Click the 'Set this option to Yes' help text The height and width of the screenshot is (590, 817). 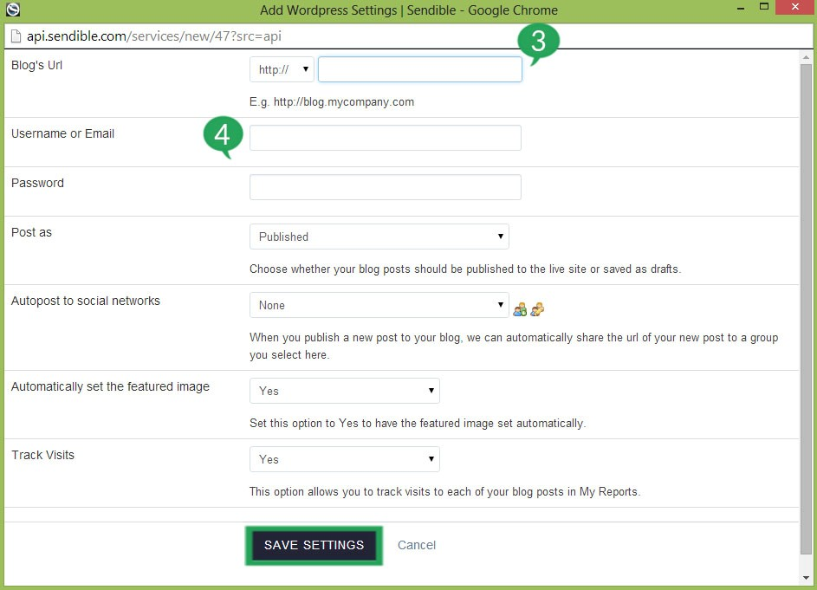pyautogui.click(x=418, y=423)
